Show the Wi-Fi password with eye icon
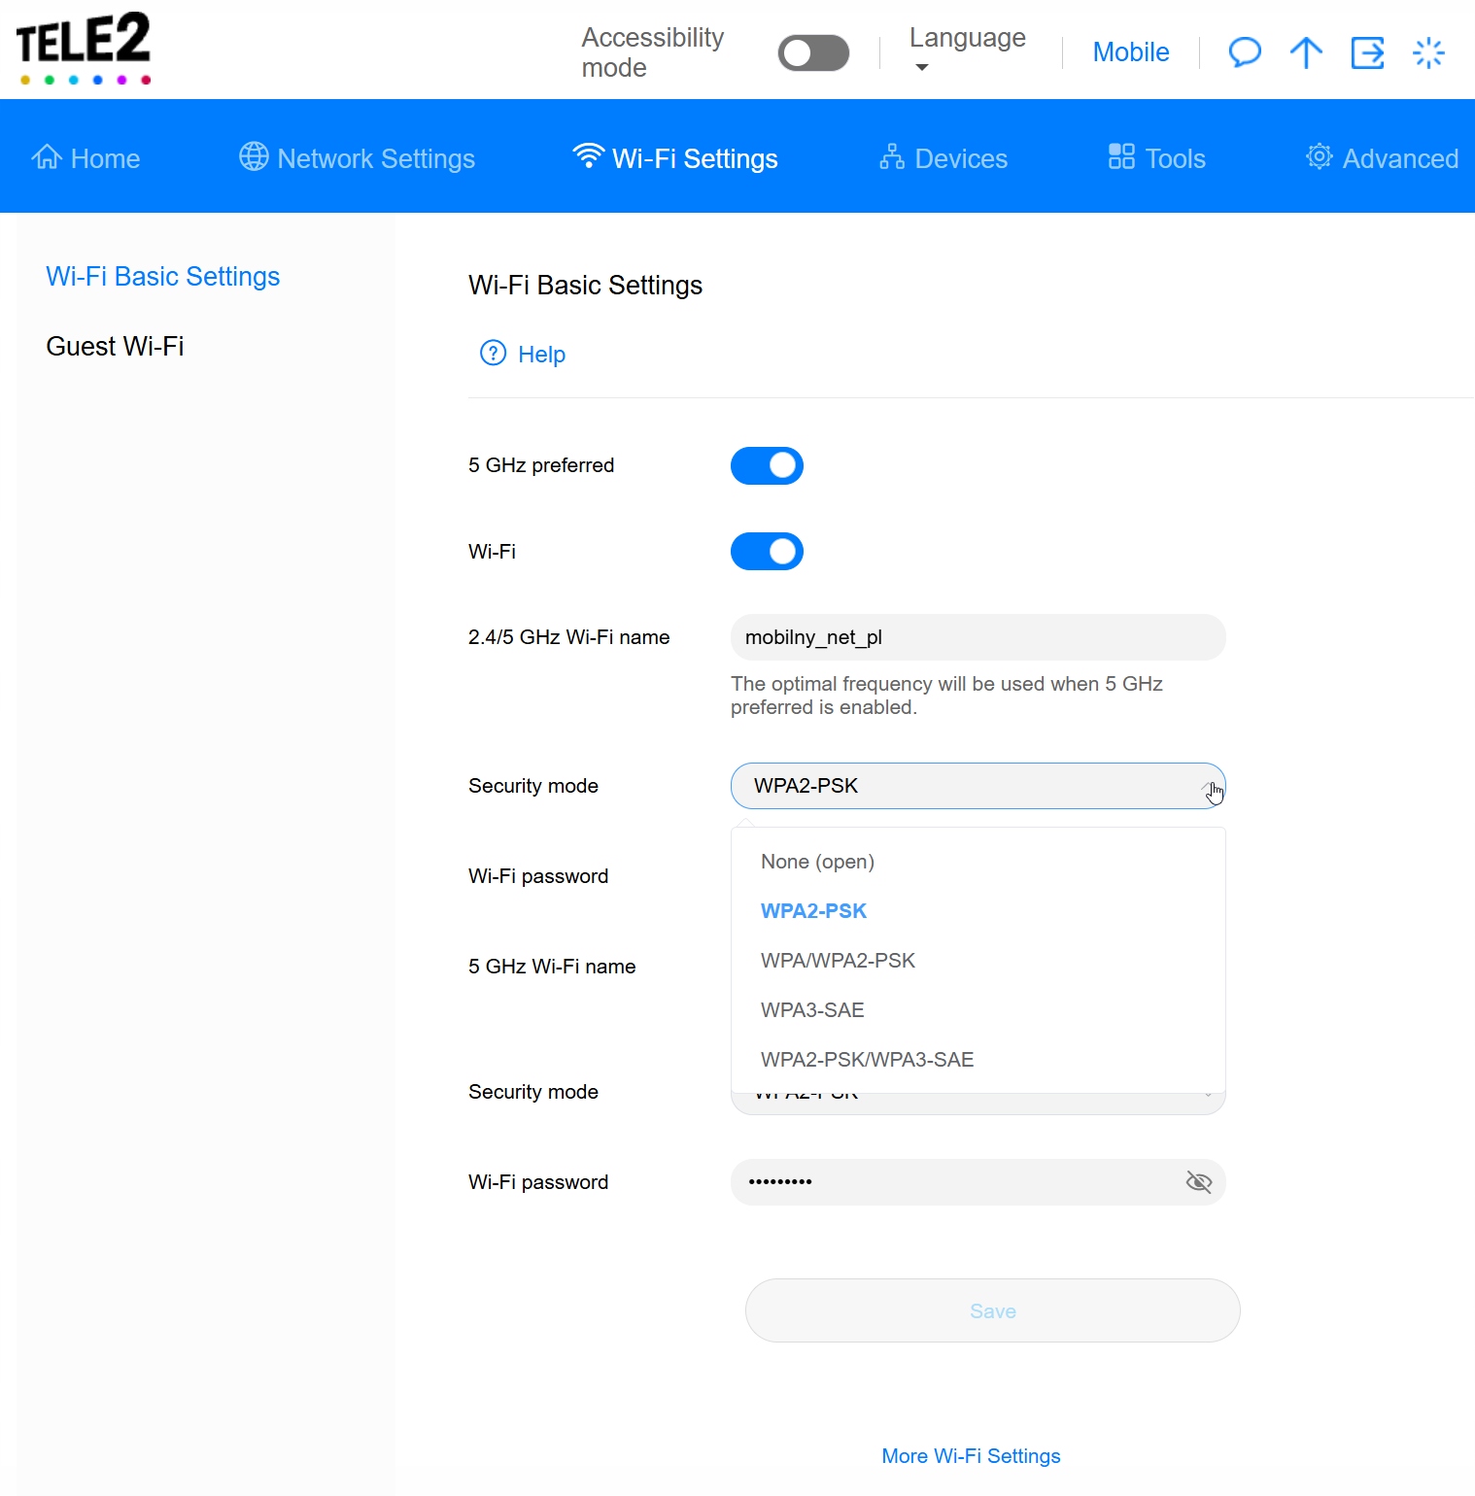The width and height of the screenshot is (1475, 1496). 1199,1182
